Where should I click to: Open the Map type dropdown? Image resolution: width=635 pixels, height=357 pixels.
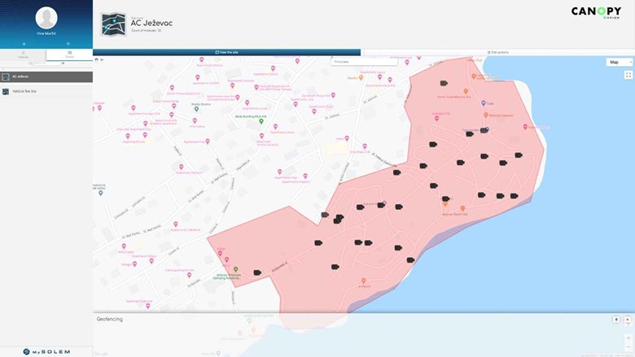click(x=619, y=62)
